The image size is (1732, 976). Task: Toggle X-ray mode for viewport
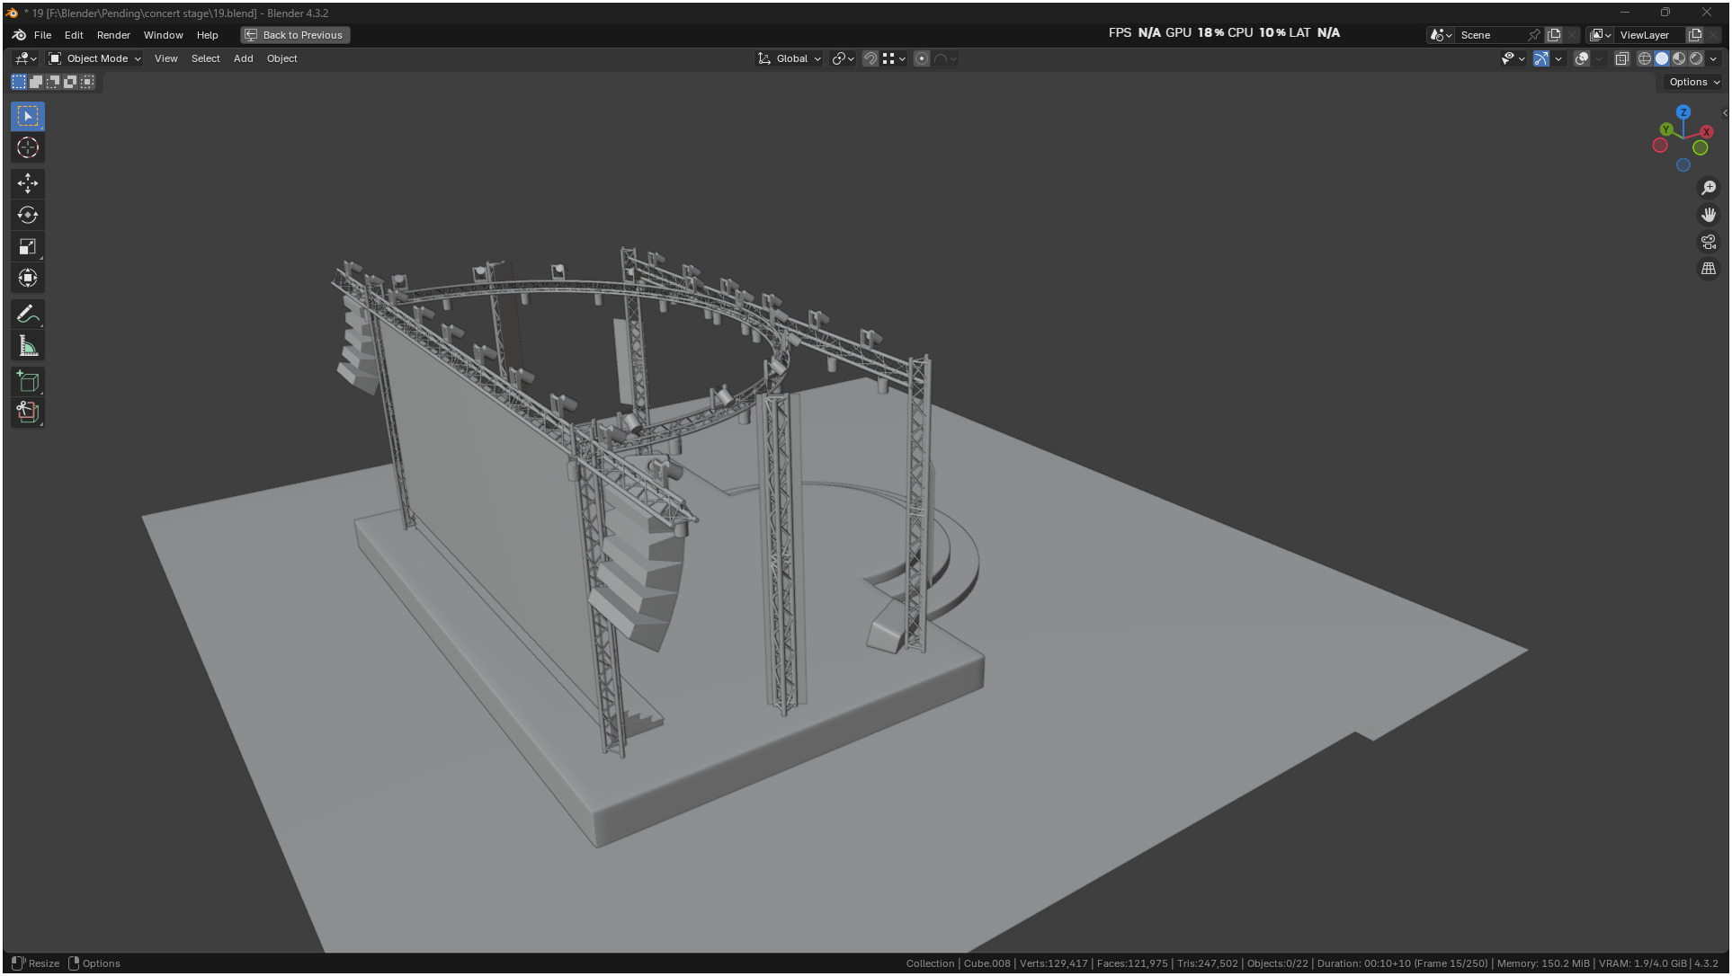point(1621,58)
